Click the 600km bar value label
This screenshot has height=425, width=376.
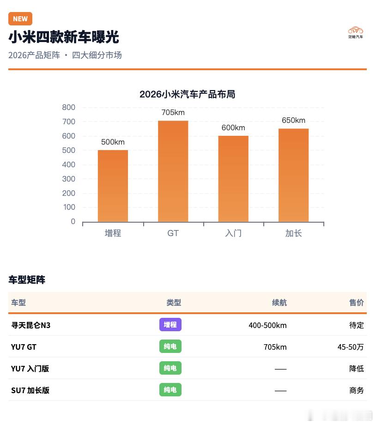pyautogui.click(x=233, y=127)
